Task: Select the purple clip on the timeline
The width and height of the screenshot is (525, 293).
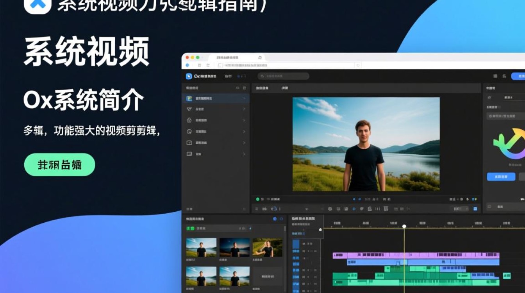Action: click(x=416, y=255)
